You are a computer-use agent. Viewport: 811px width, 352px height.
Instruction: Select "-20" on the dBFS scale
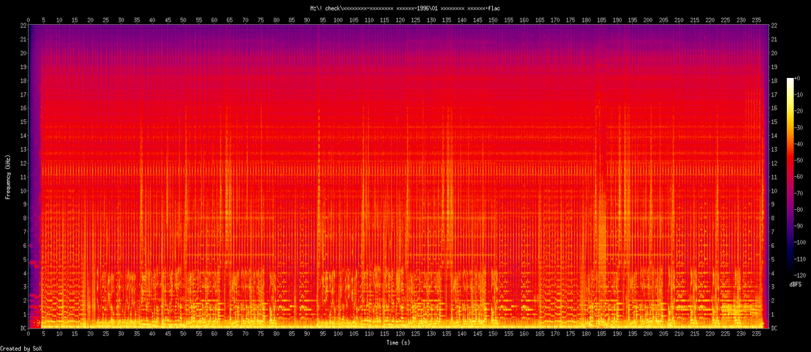tap(800, 111)
